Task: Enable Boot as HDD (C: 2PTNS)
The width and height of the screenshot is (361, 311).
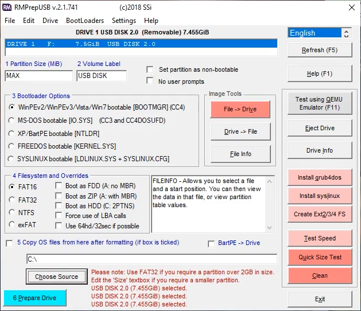Action: tap(60, 206)
